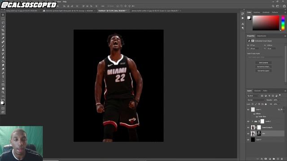Create a new group folder icon
287x161 pixels.
tap(274, 159)
